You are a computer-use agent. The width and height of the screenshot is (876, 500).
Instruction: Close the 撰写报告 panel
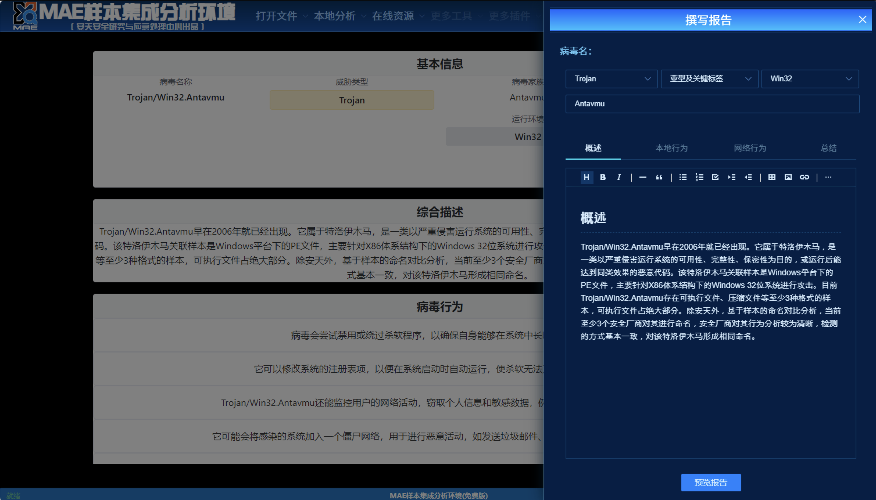tap(862, 19)
